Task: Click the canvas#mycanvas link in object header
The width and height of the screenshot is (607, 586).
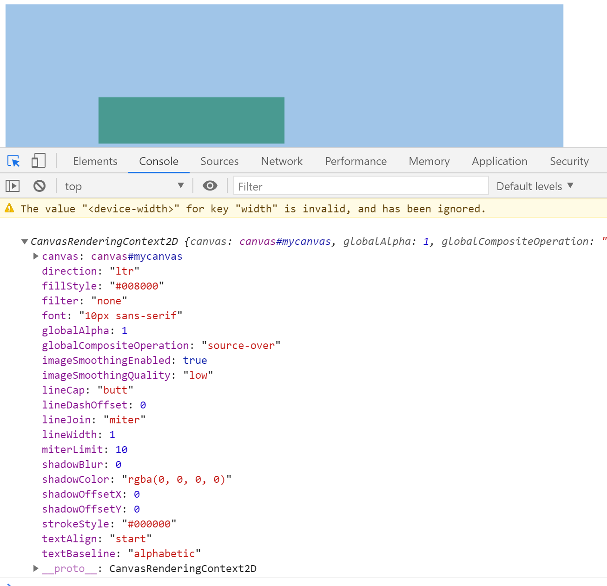Action: [x=285, y=241]
